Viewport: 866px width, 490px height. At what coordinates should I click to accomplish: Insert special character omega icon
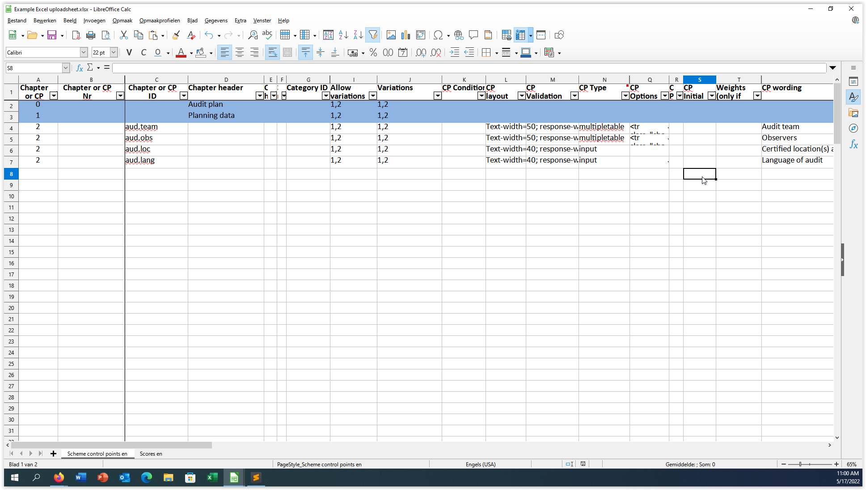[438, 35]
